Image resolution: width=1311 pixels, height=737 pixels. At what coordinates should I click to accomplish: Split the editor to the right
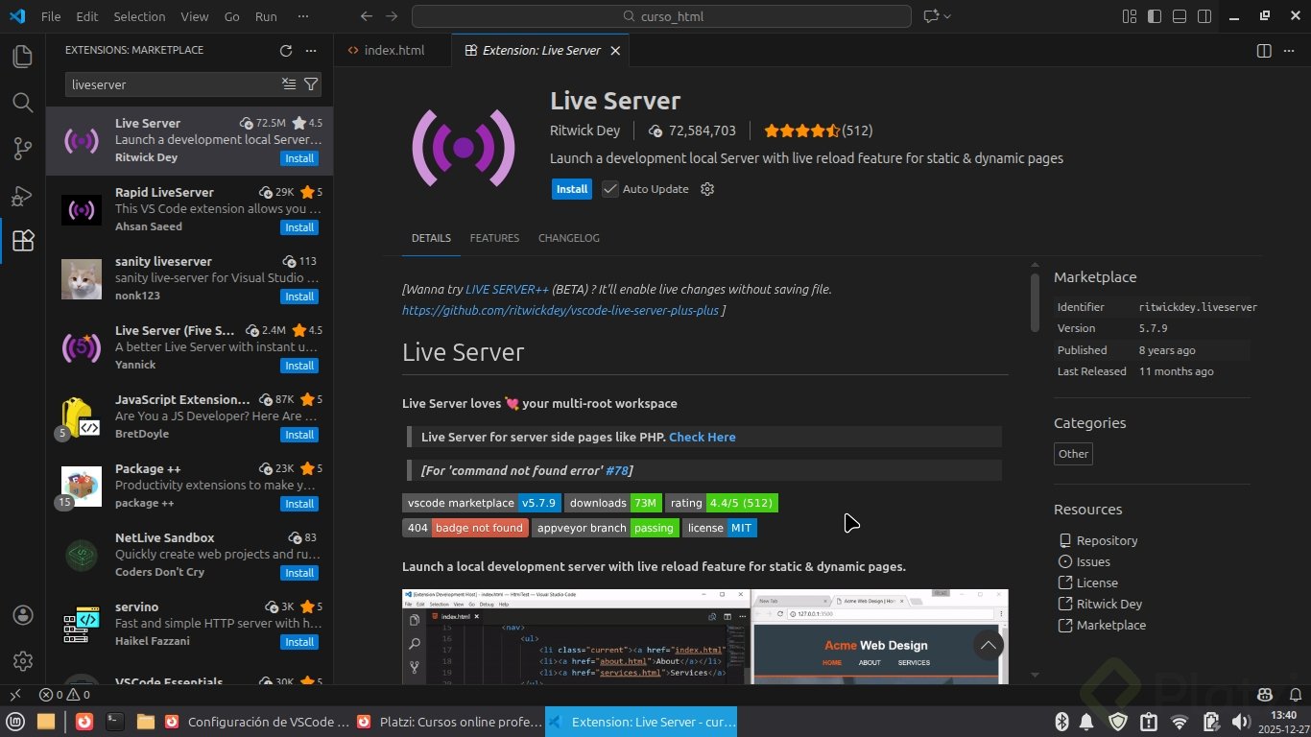click(x=1264, y=51)
